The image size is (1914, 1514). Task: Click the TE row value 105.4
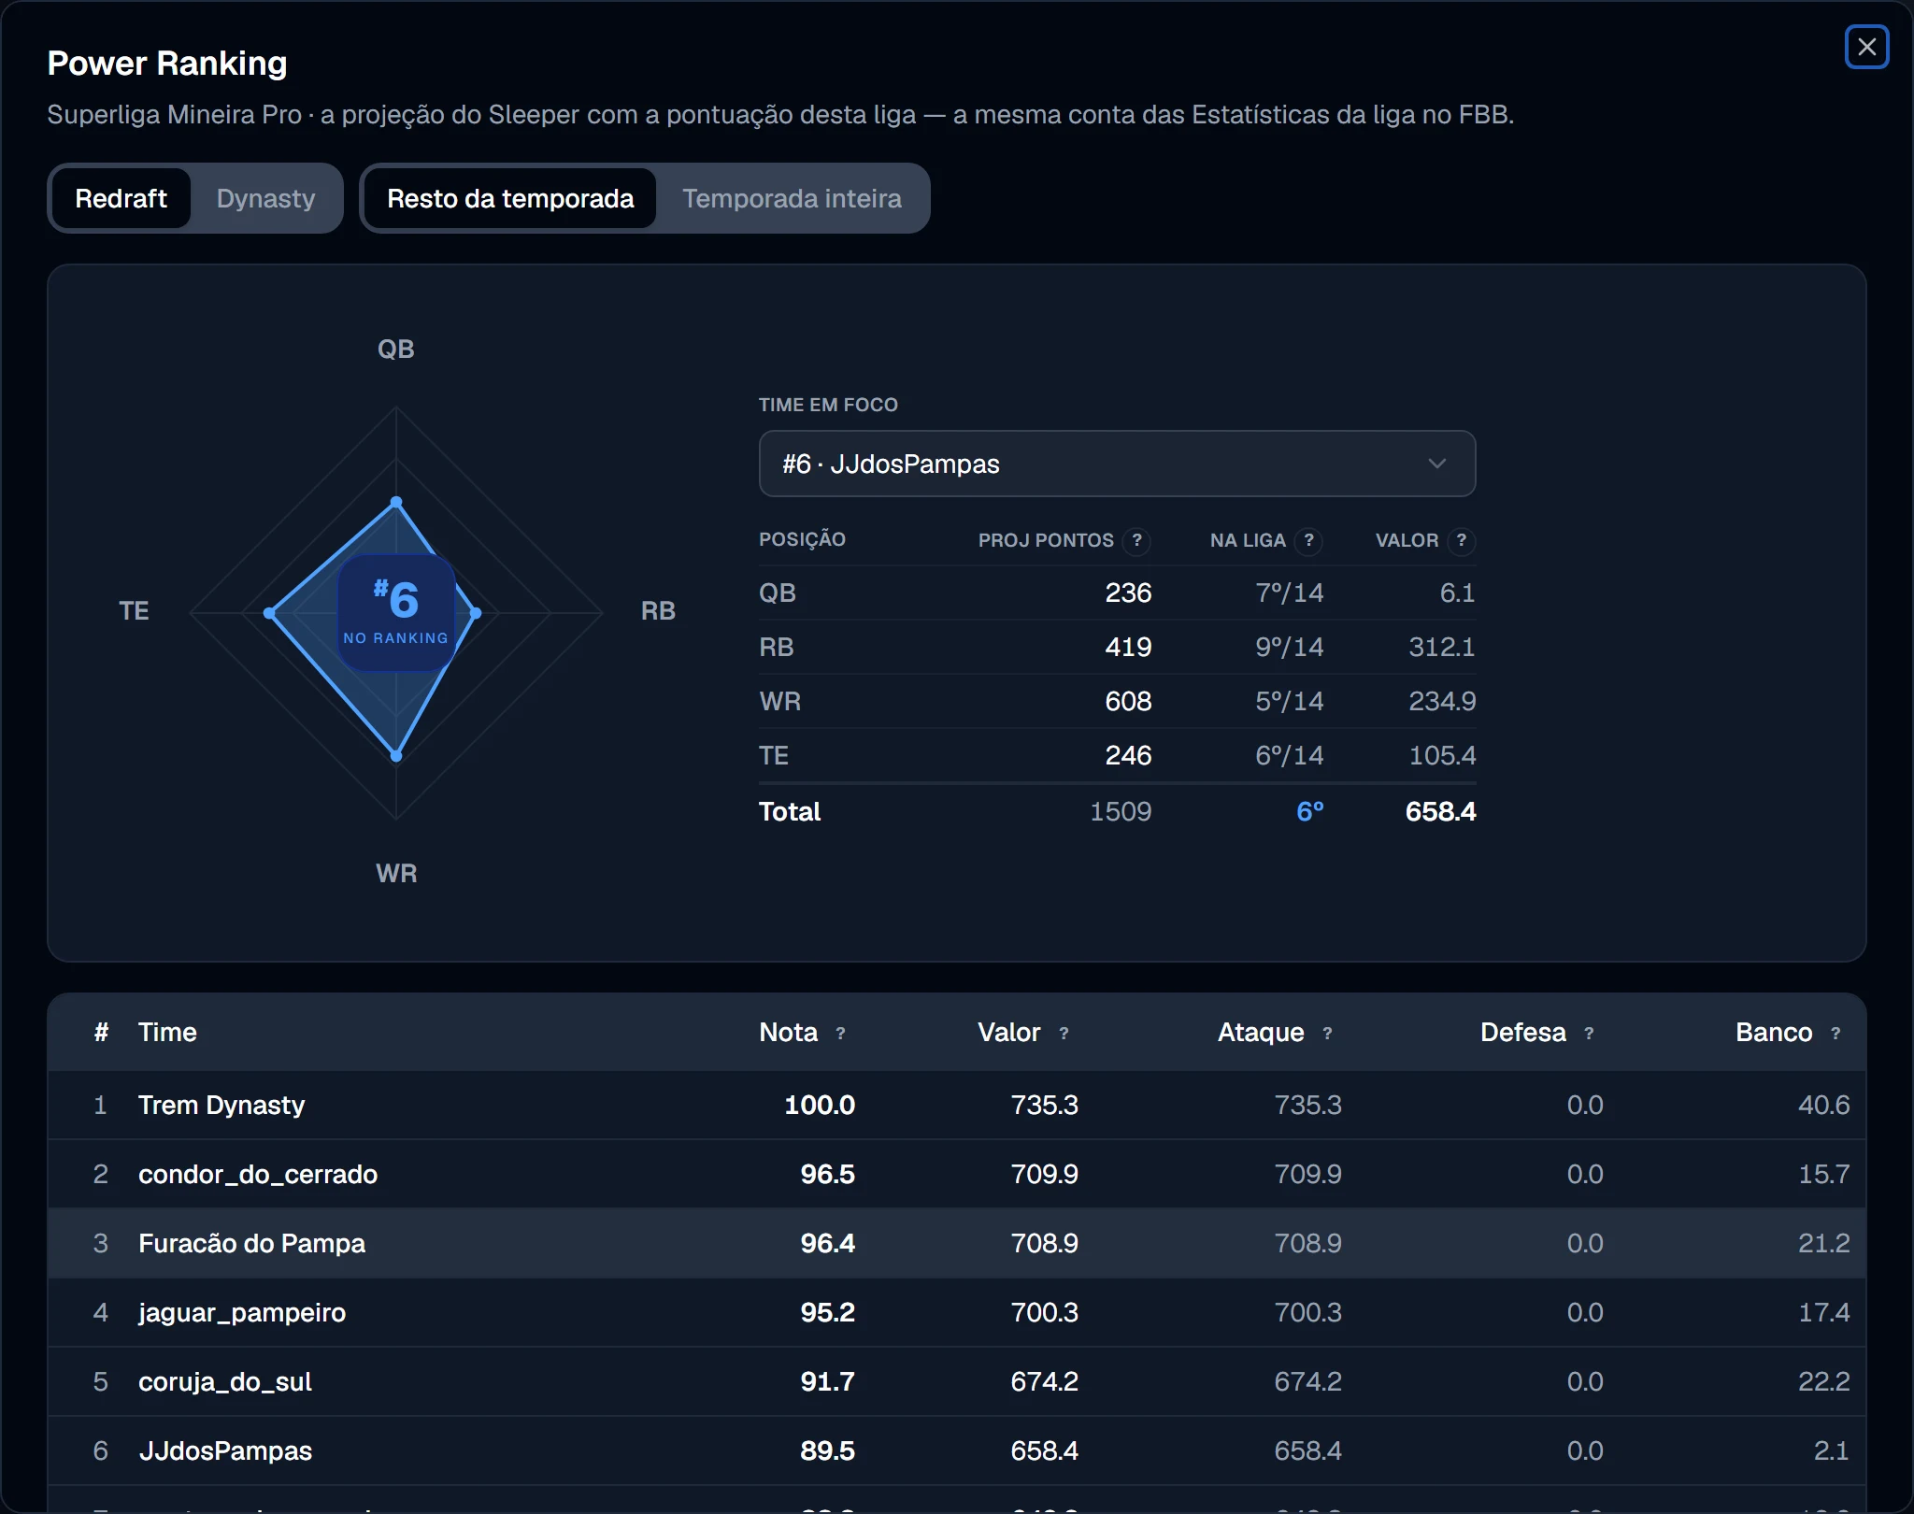(x=1442, y=755)
